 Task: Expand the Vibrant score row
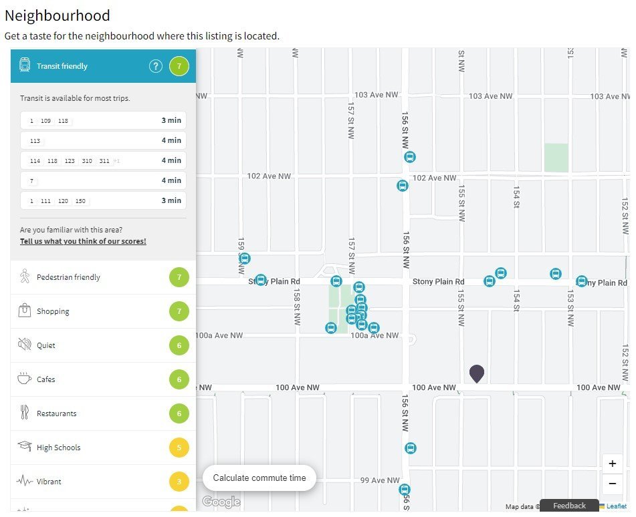pos(103,482)
